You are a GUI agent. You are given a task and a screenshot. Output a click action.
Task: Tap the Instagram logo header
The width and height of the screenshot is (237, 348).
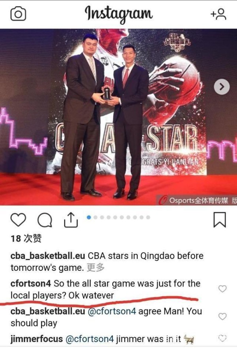[x=119, y=14]
